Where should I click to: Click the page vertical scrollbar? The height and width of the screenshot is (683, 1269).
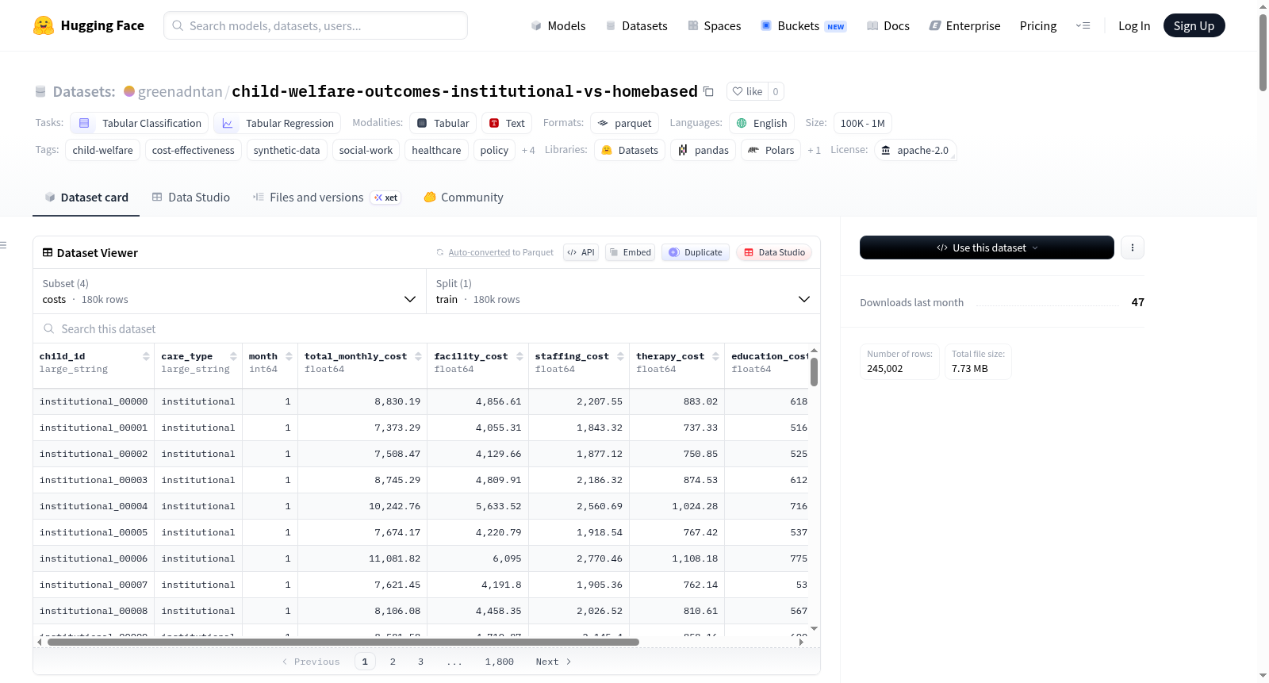(1263, 52)
